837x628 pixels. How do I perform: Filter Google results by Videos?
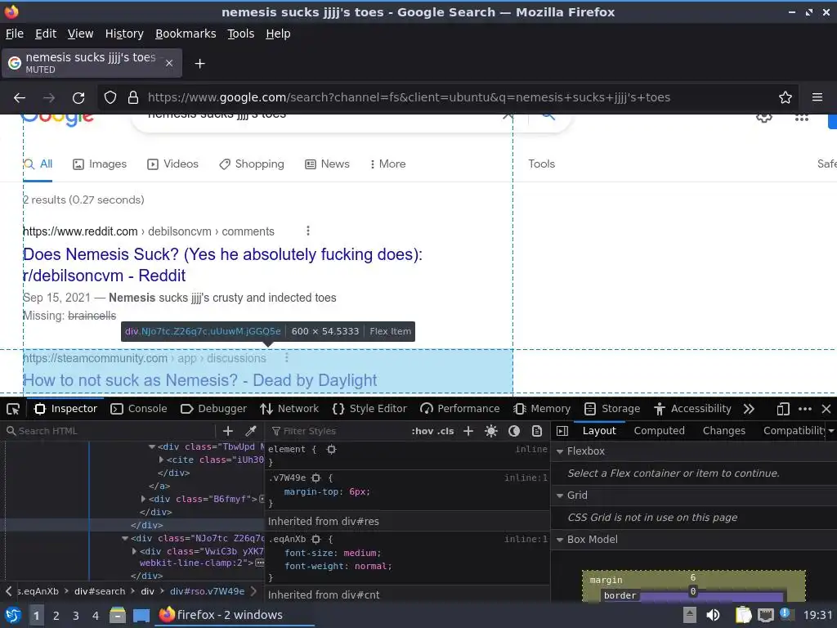[x=173, y=164]
